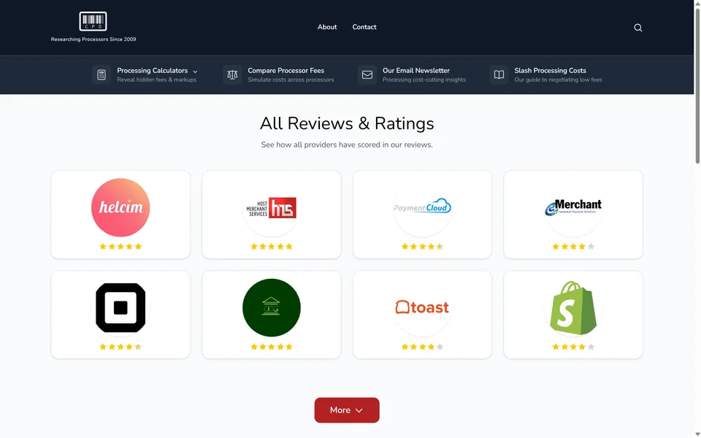Open the Contact menu item

pyautogui.click(x=364, y=27)
